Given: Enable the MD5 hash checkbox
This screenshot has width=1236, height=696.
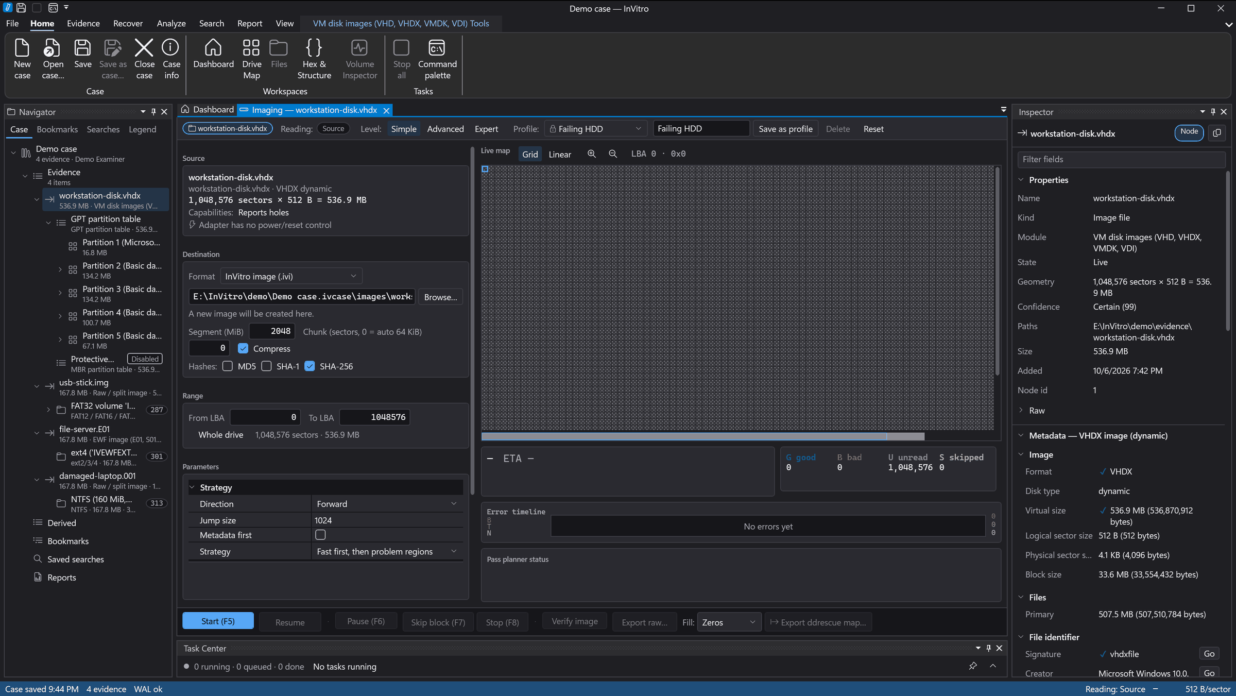Looking at the screenshot, I should coord(227,366).
